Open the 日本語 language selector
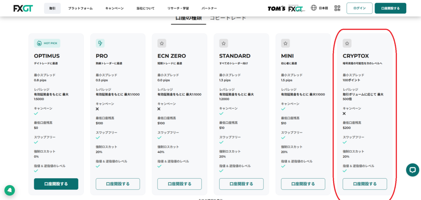421x200 pixels. [323, 8]
